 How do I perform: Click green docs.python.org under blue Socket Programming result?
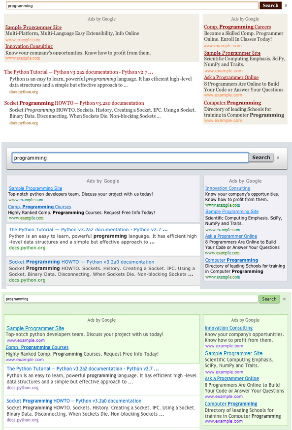point(27,280)
